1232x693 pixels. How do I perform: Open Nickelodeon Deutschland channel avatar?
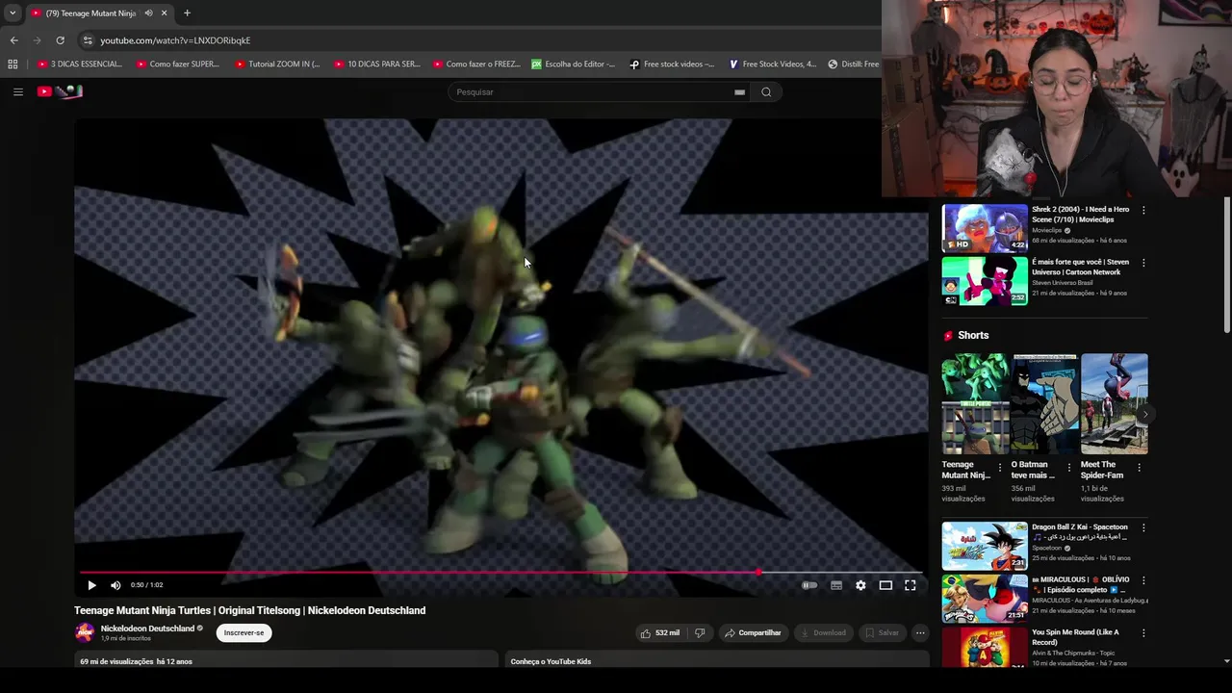tap(85, 632)
